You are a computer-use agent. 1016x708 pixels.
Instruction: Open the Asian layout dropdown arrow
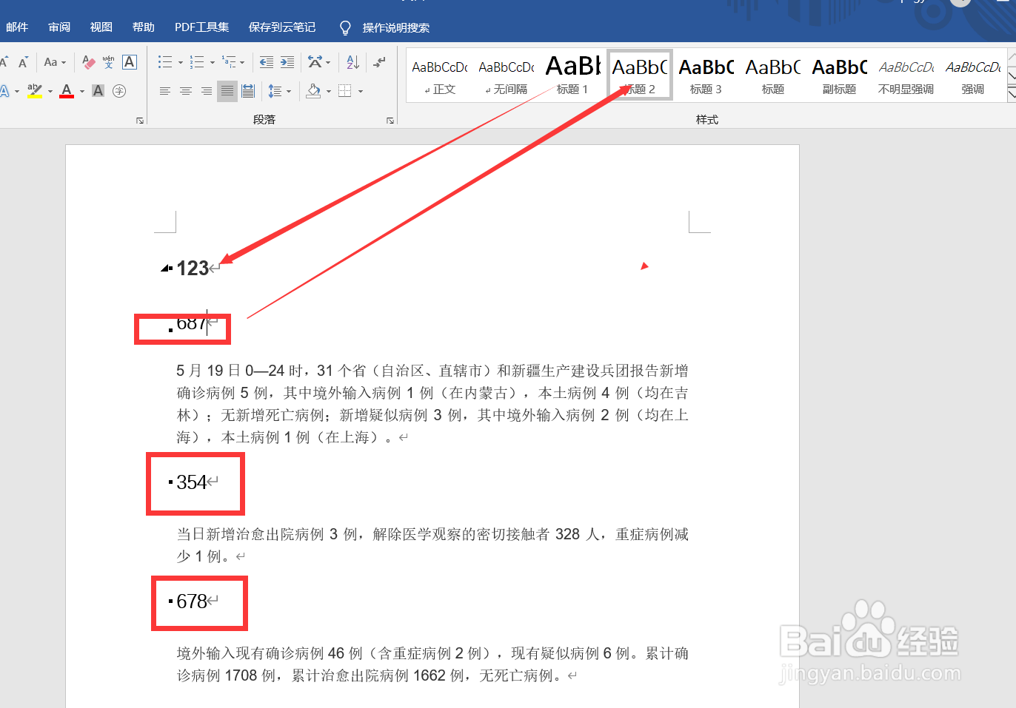328,63
